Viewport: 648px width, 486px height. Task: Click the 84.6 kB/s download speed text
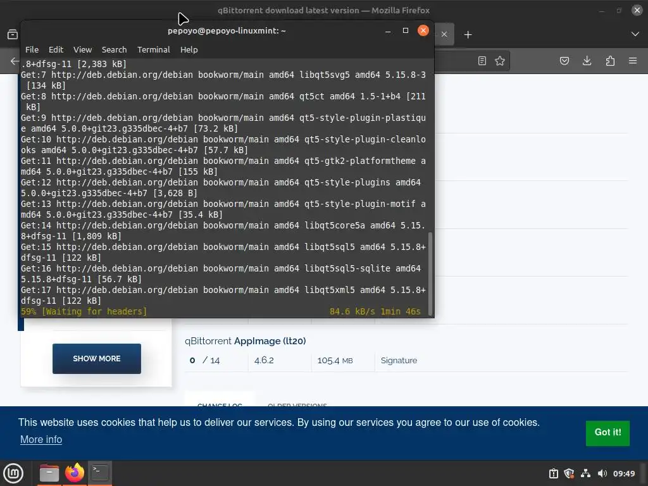pyautogui.click(x=352, y=311)
